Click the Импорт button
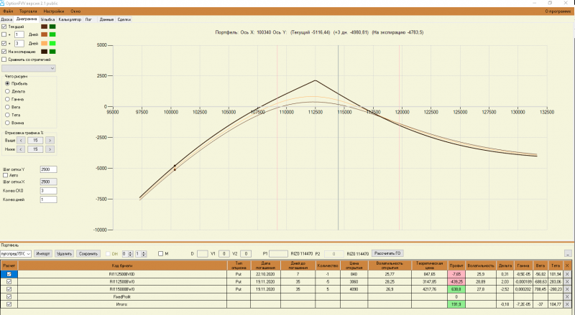The height and width of the screenshot is (315, 575). (x=43, y=253)
